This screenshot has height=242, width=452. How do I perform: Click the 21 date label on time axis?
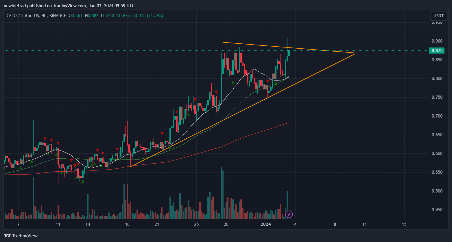[157, 224]
